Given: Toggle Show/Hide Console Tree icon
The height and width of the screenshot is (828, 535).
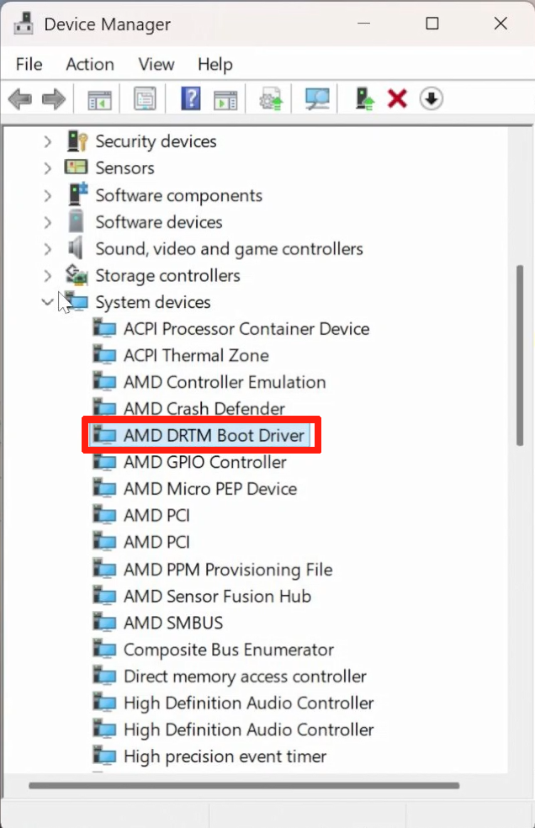Looking at the screenshot, I should tap(100, 99).
